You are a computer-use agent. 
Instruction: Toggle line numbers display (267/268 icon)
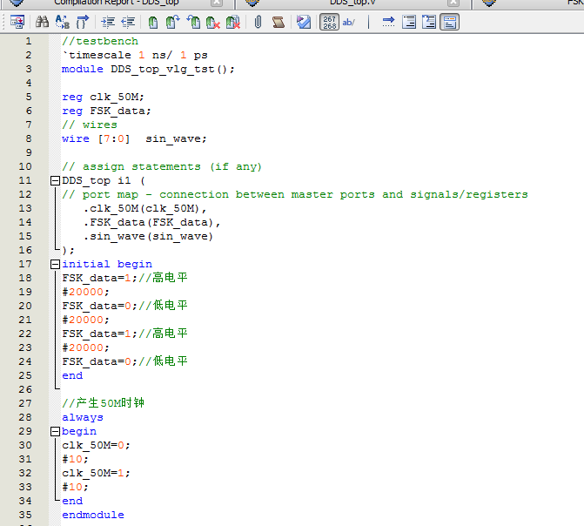pos(329,22)
